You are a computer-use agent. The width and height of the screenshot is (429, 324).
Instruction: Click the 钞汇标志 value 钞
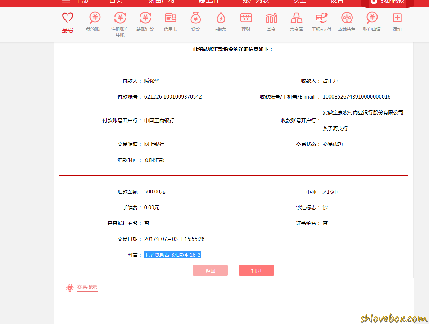pos(325,207)
